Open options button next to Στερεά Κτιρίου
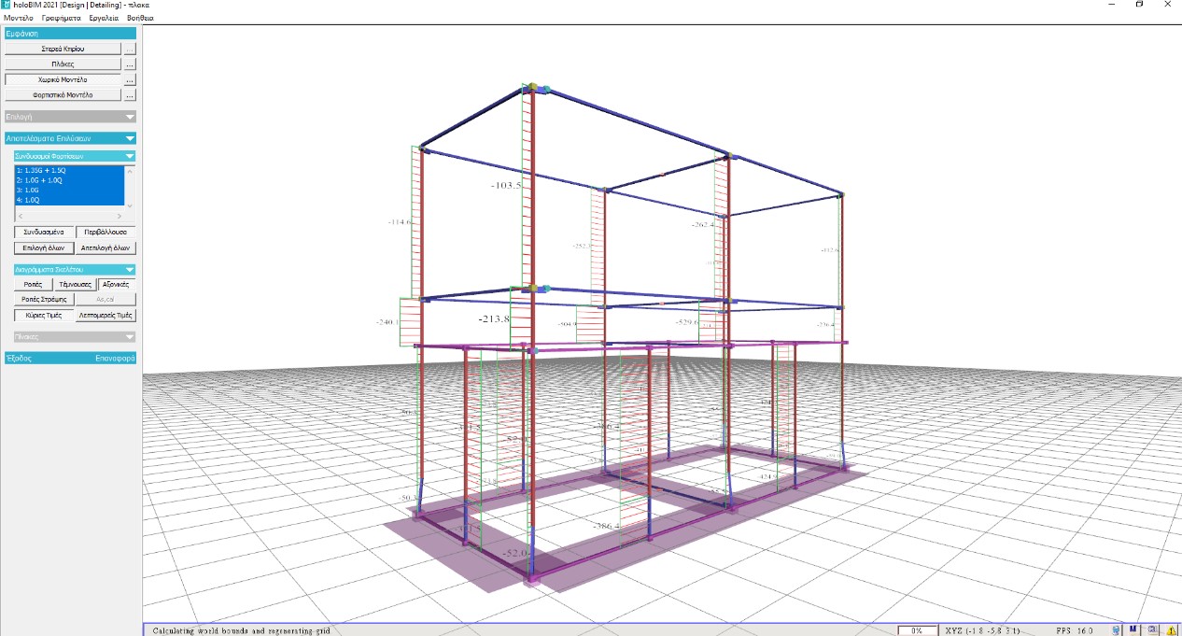This screenshot has height=636, width=1182. [x=130, y=48]
